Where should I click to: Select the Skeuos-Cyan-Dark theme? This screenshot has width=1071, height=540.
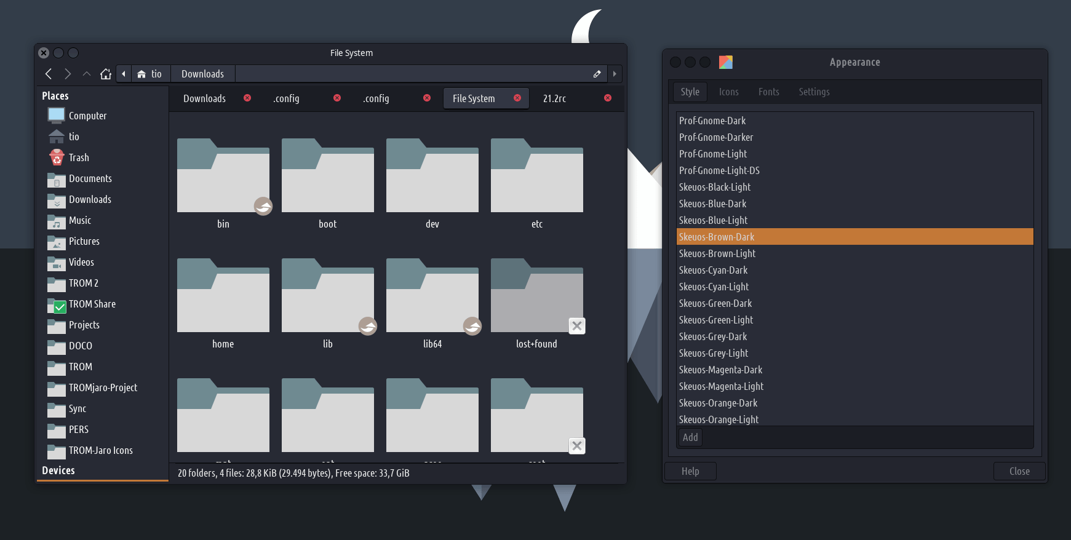tap(713, 270)
